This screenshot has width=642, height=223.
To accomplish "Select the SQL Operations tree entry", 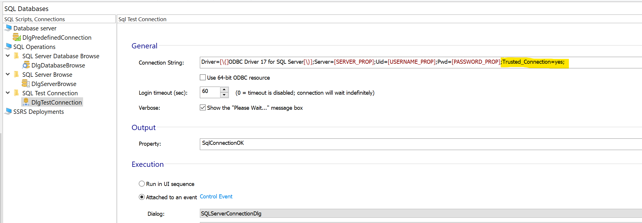I will pos(34,47).
